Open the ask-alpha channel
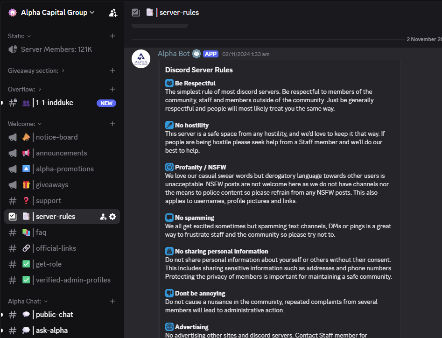 click(x=62, y=331)
